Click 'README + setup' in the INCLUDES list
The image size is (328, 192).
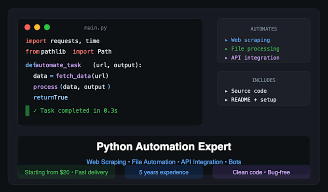tap(254, 100)
